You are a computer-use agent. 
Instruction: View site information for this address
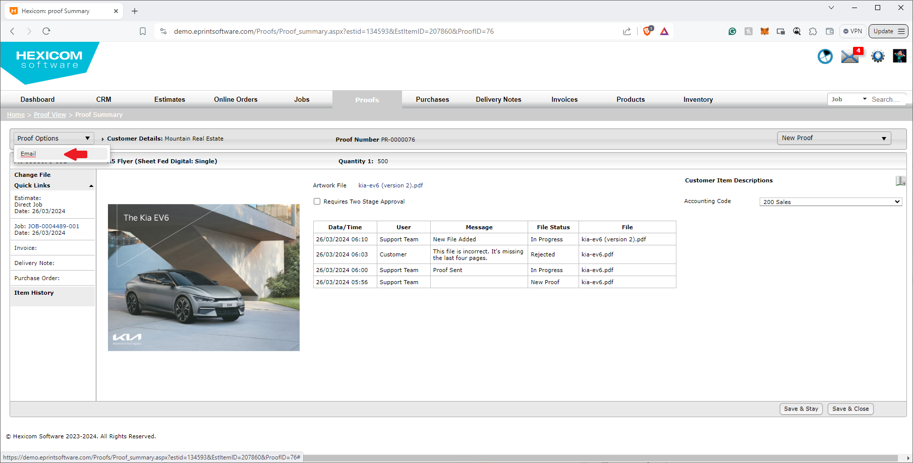(163, 31)
